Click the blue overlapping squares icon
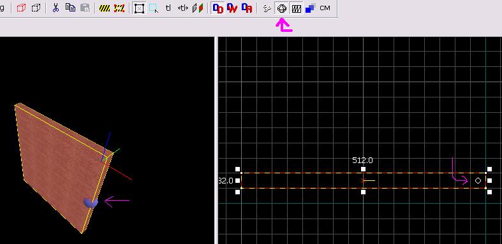The height and width of the screenshot is (244, 502). tap(310, 8)
